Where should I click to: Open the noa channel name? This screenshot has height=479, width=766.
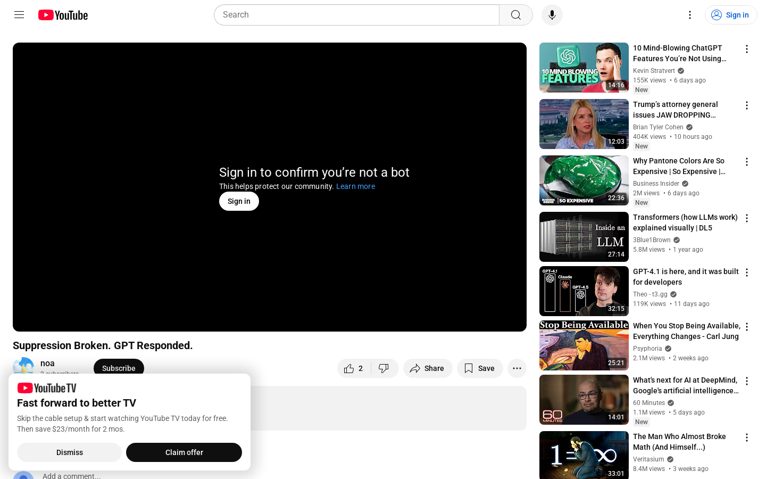[x=47, y=363]
